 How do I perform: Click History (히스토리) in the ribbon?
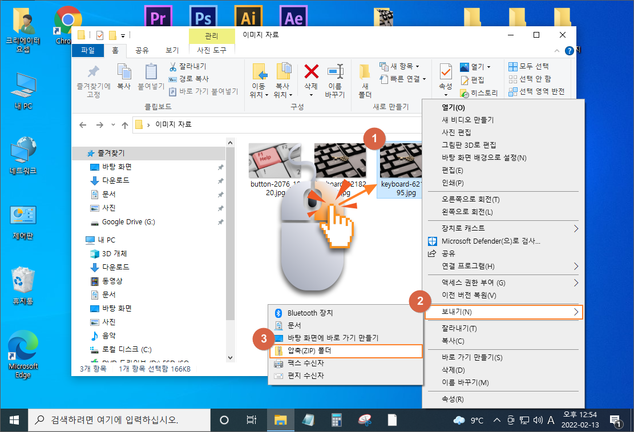click(479, 93)
